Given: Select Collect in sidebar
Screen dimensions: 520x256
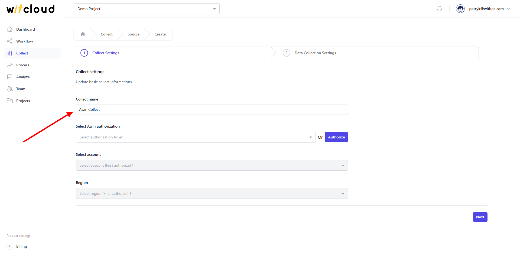Looking at the screenshot, I should pyautogui.click(x=32, y=53).
